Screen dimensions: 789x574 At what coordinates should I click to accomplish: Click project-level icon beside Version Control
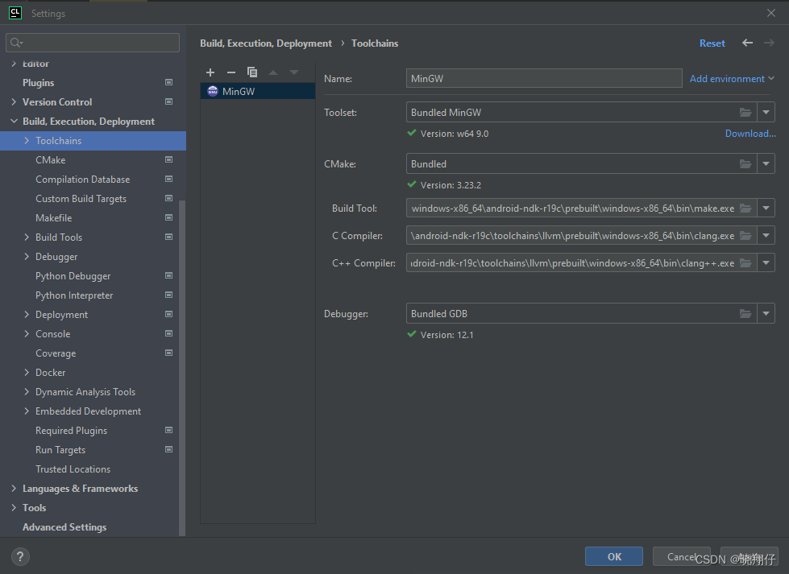169,101
